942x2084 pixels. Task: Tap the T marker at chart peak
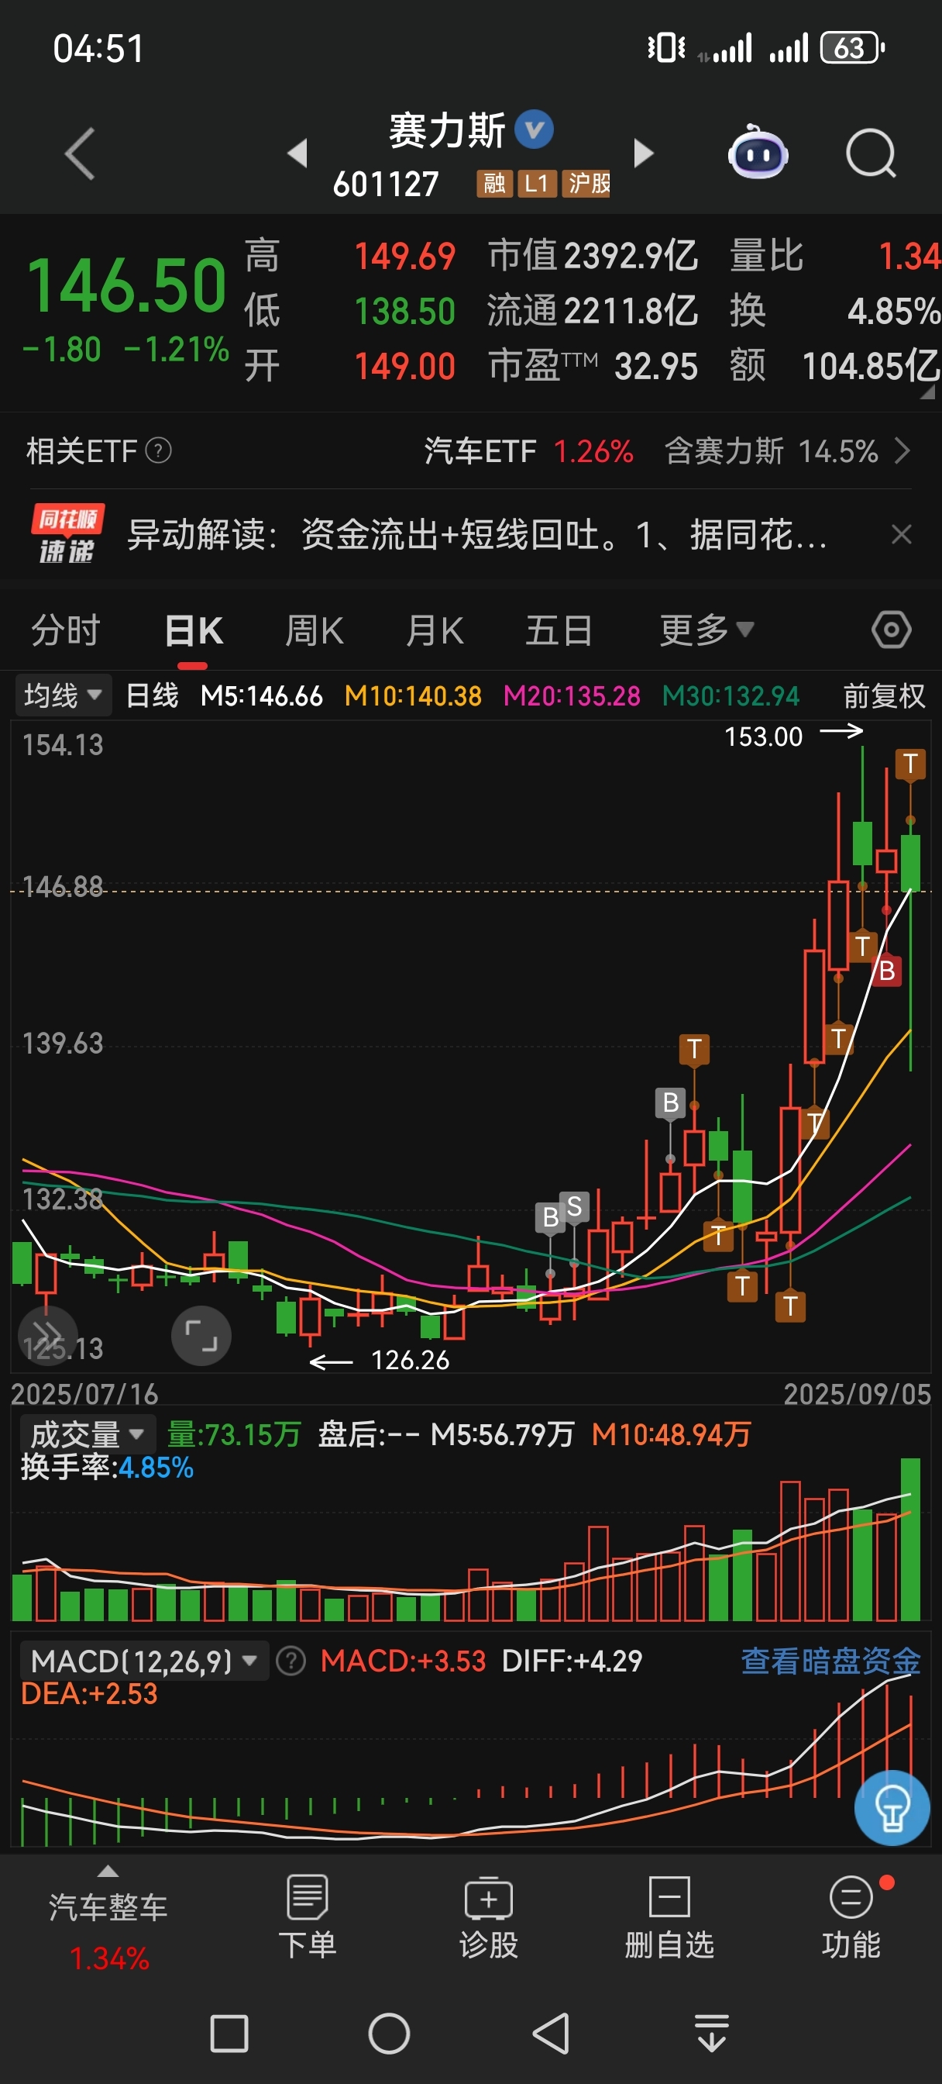tap(910, 764)
